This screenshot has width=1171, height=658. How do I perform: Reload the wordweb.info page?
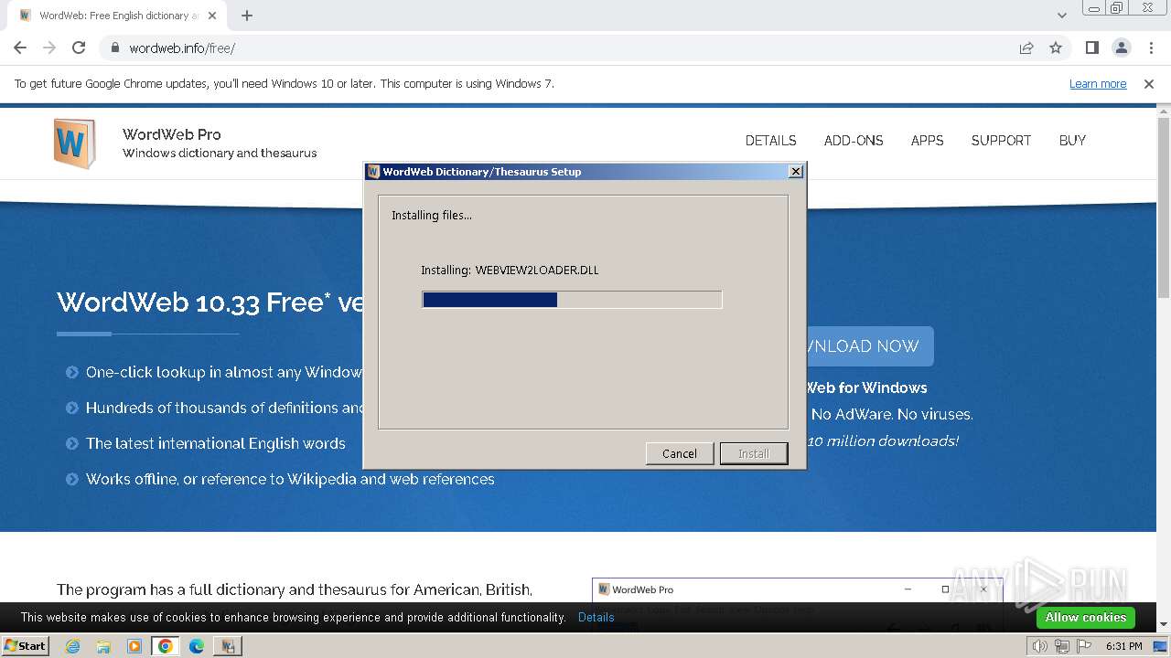click(79, 48)
